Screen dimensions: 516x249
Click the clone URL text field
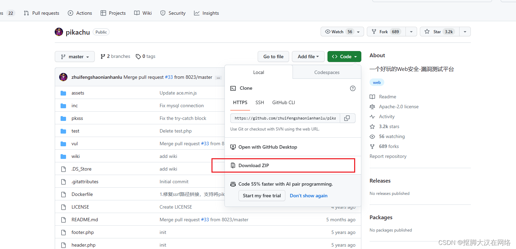click(x=285, y=118)
